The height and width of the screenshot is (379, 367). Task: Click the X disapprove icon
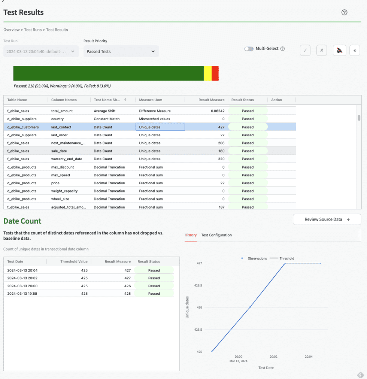(x=322, y=50)
